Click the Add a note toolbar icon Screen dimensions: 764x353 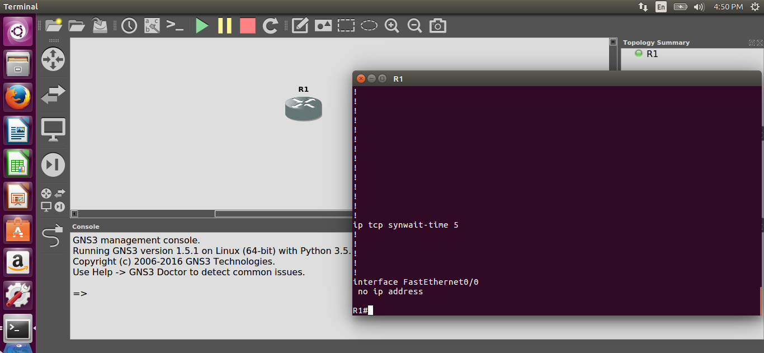(x=300, y=26)
